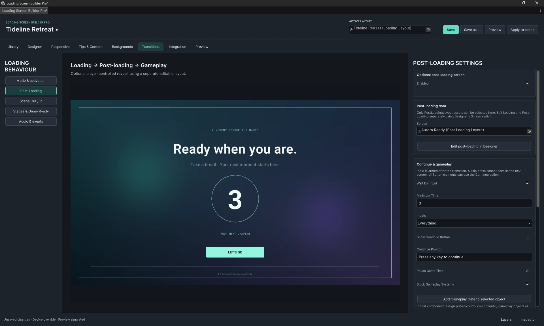Select the Transitions tab
544x326 pixels.
(x=151, y=47)
